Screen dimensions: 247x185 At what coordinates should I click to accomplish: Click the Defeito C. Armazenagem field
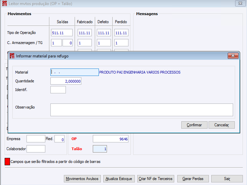(104, 43)
